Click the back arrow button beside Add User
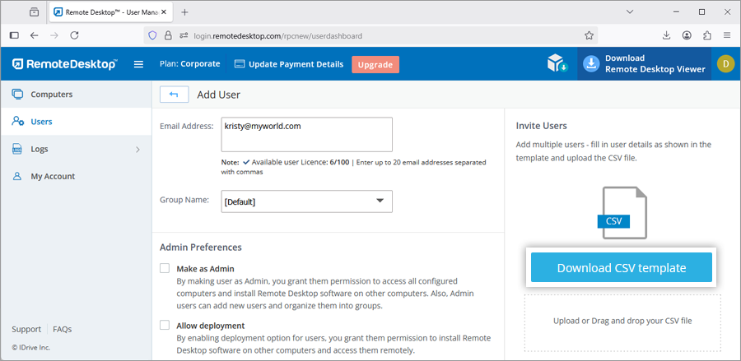The image size is (741, 361). (174, 95)
